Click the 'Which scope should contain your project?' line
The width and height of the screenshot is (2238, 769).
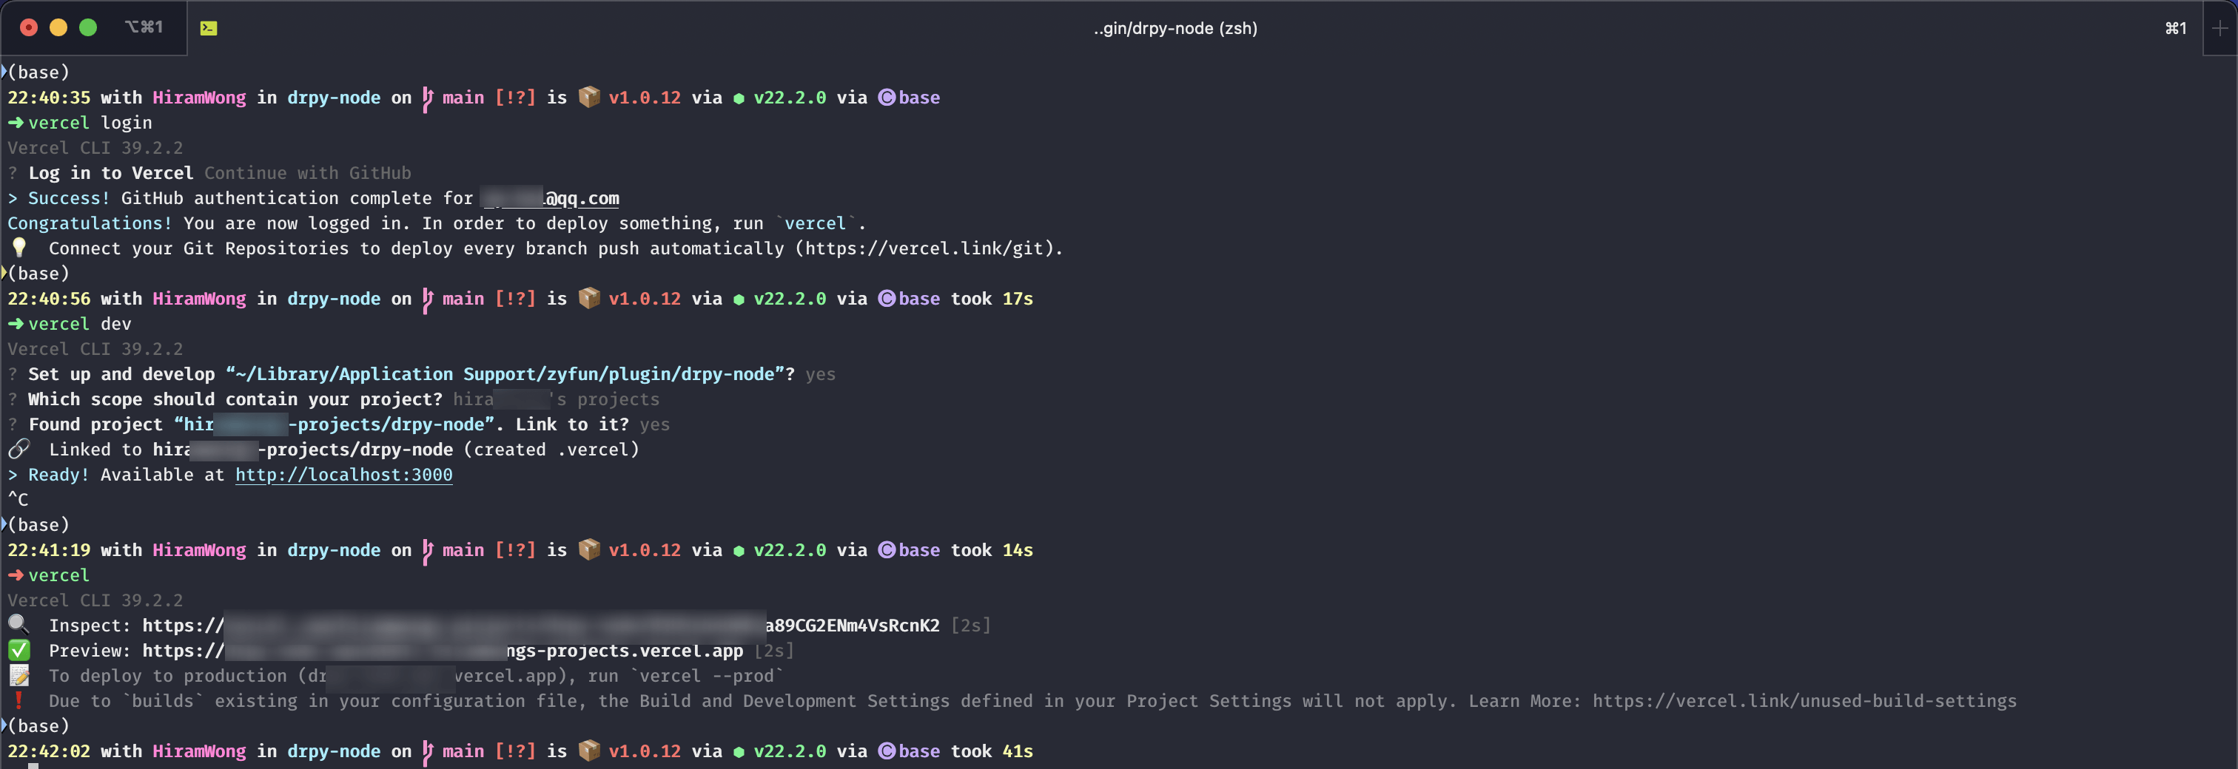pos(334,399)
